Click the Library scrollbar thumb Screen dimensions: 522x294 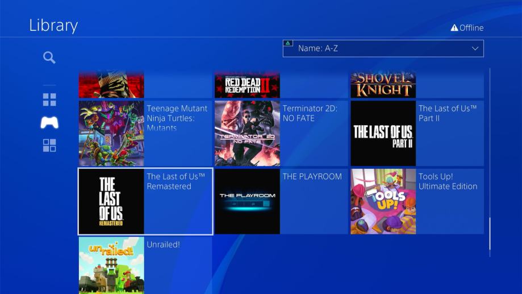(490, 233)
